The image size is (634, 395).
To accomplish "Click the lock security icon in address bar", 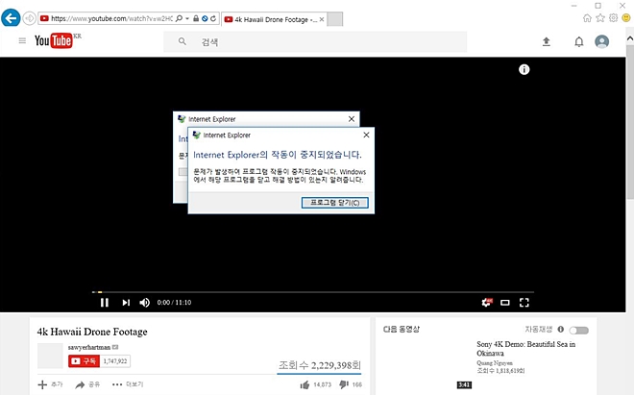I will [x=196, y=18].
